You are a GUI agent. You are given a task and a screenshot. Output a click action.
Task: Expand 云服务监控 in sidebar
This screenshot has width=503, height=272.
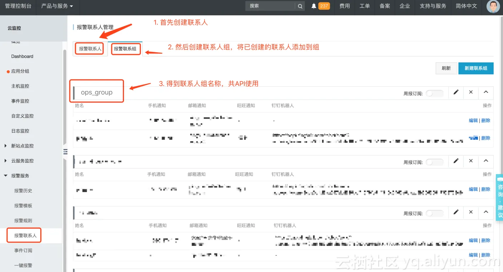tap(5, 161)
